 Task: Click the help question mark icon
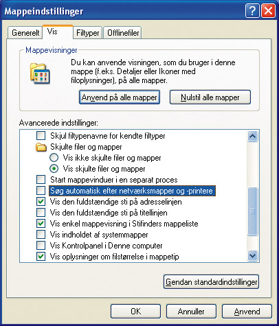coord(252,11)
